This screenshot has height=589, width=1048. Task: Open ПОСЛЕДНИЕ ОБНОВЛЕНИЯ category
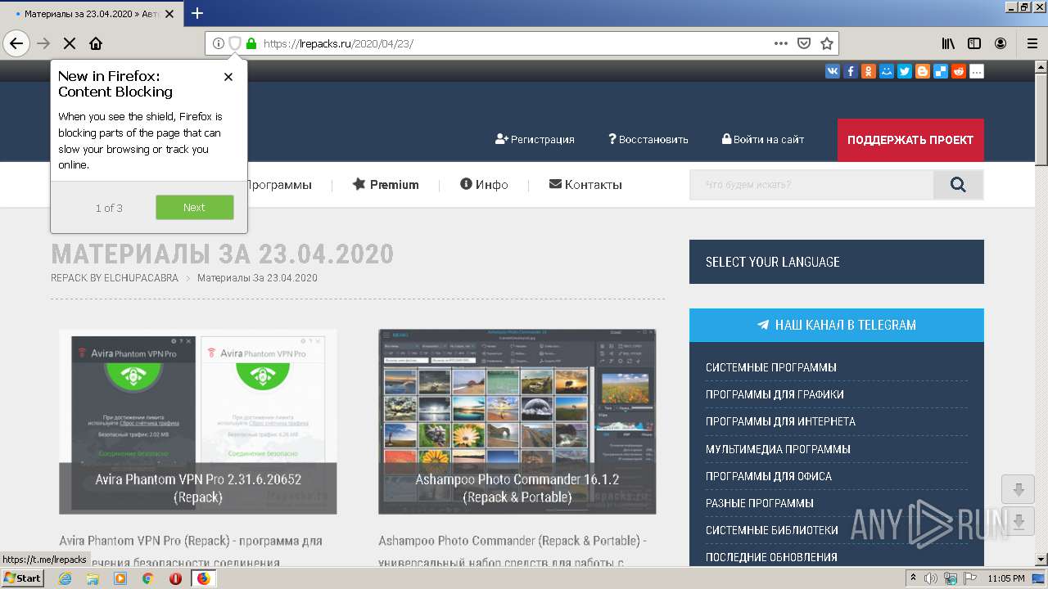pyautogui.click(x=771, y=557)
